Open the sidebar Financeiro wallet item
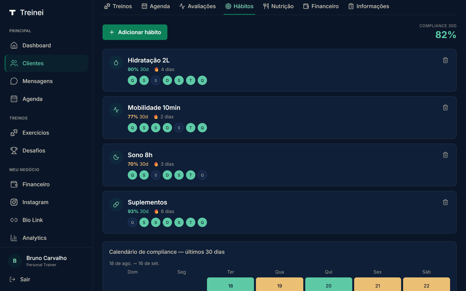The width and height of the screenshot is (466, 291). (x=46, y=184)
